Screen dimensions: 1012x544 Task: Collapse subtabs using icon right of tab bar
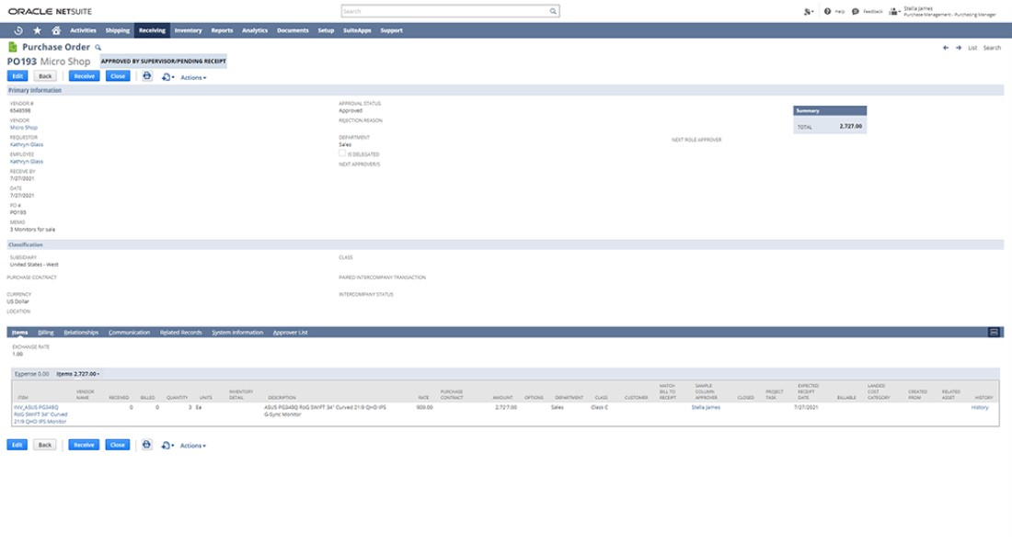[x=994, y=332]
